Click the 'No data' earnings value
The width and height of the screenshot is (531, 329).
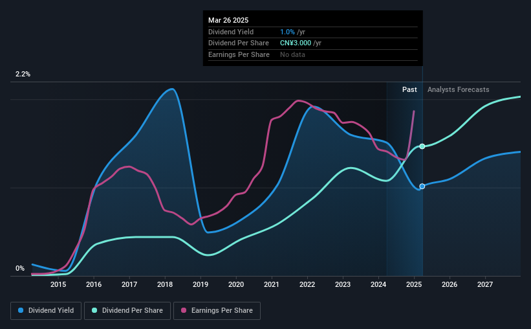(x=292, y=54)
